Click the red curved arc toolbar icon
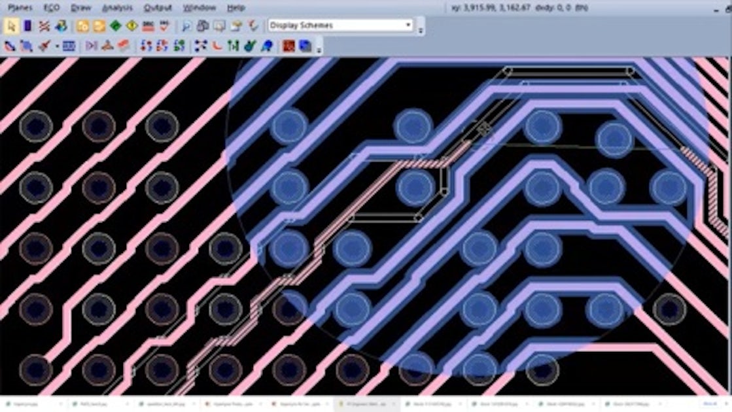Viewport: 732px width, 412px height. coord(217,46)
